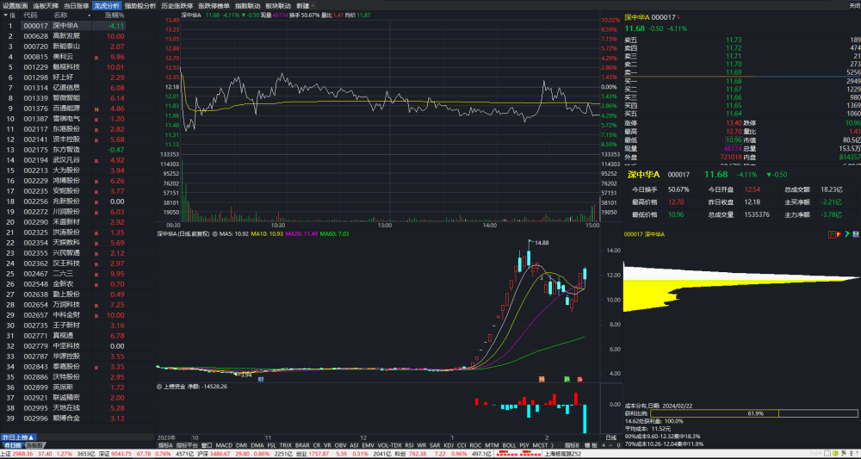Click the 日线 period label

[610, 437]
